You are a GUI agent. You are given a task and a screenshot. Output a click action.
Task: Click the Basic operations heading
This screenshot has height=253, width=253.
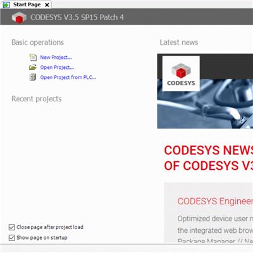tap(37, 42)
